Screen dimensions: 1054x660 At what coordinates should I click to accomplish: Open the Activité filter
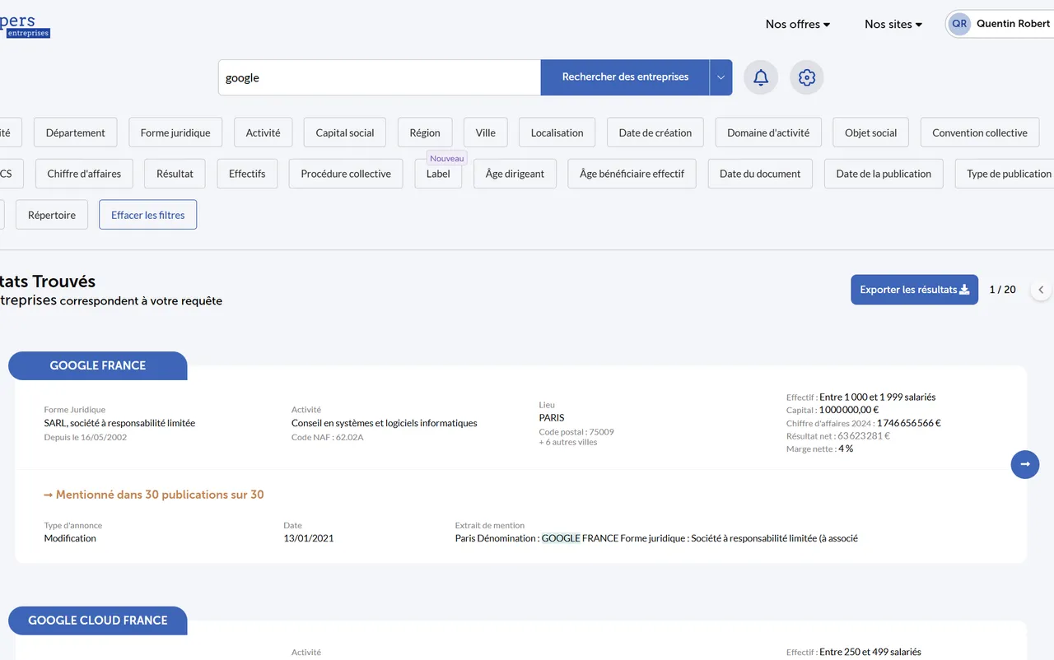coord(263,132)
